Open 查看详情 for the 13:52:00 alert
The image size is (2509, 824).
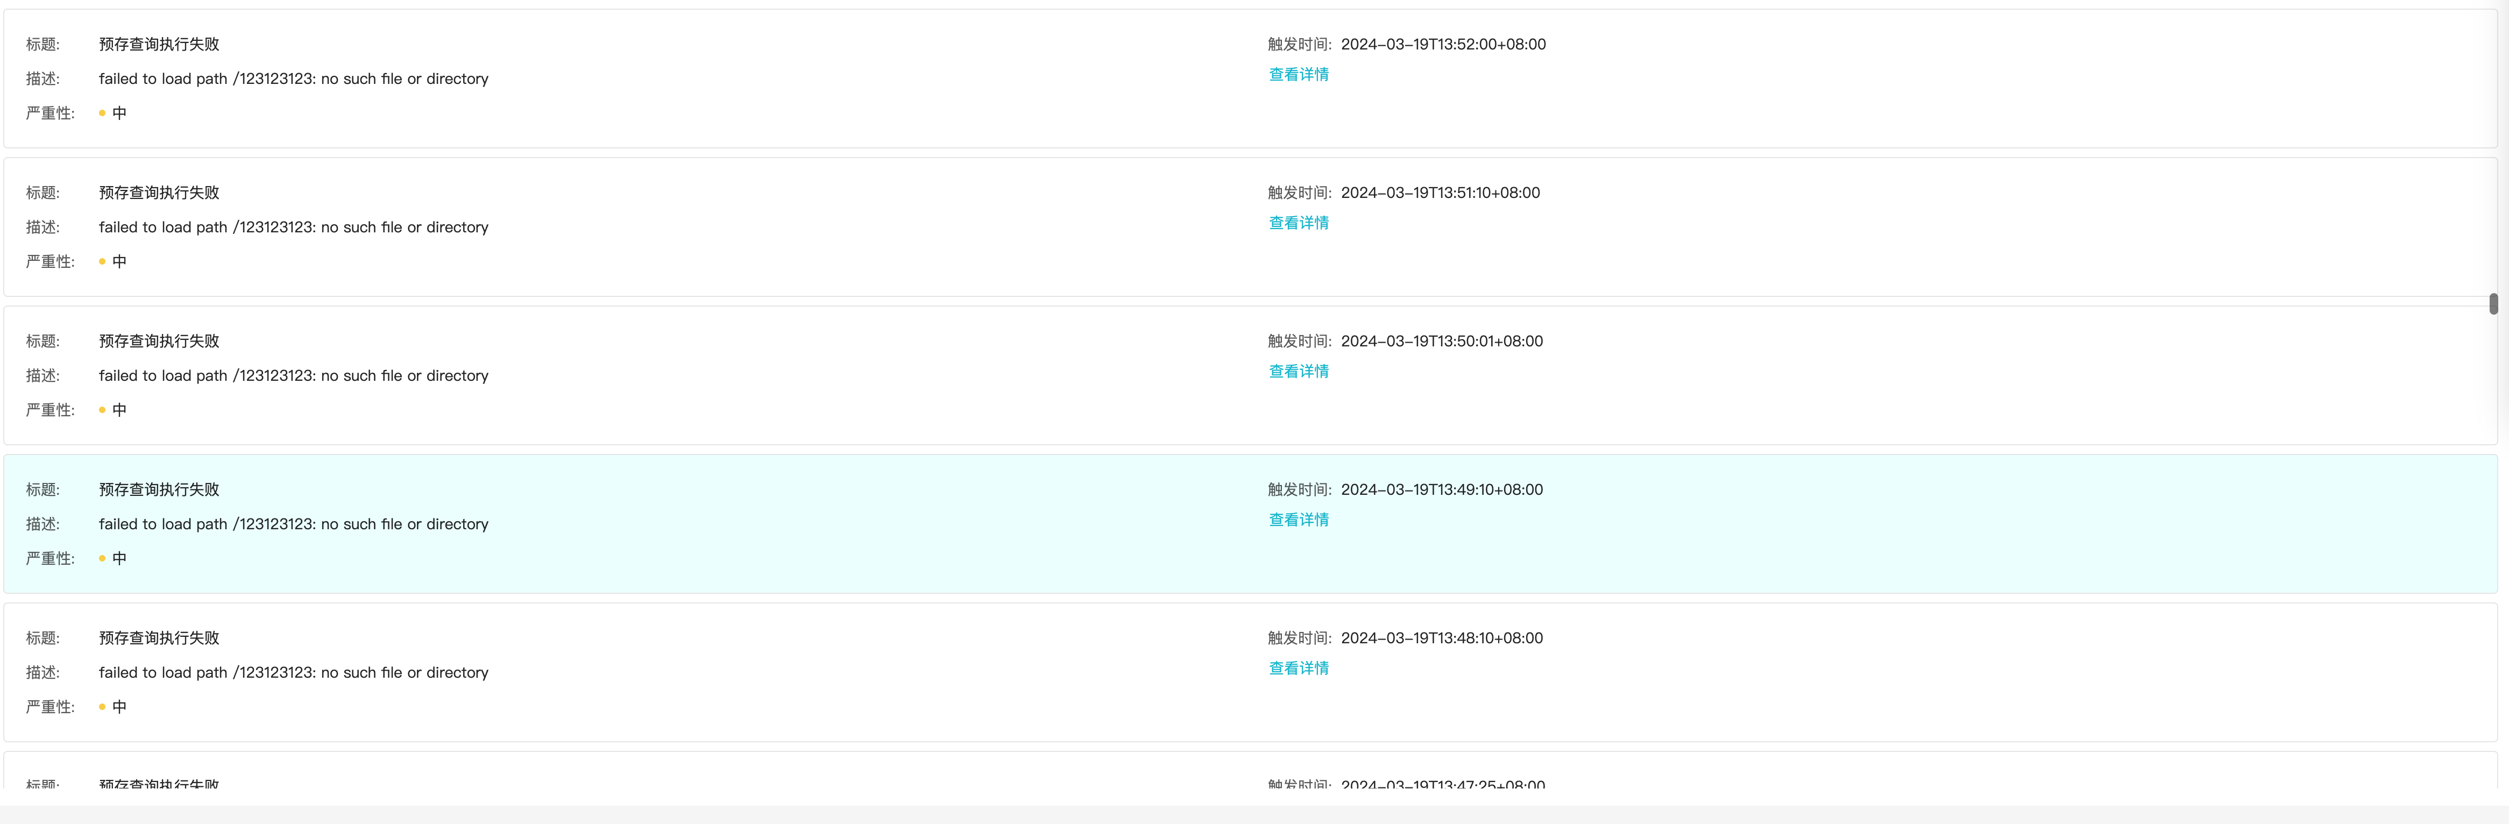(1298, 75)
